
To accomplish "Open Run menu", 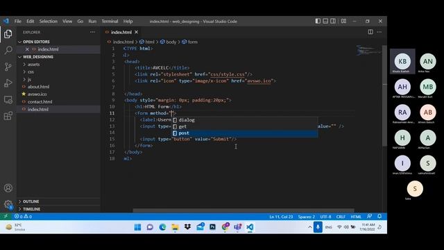I will (92, 22).
